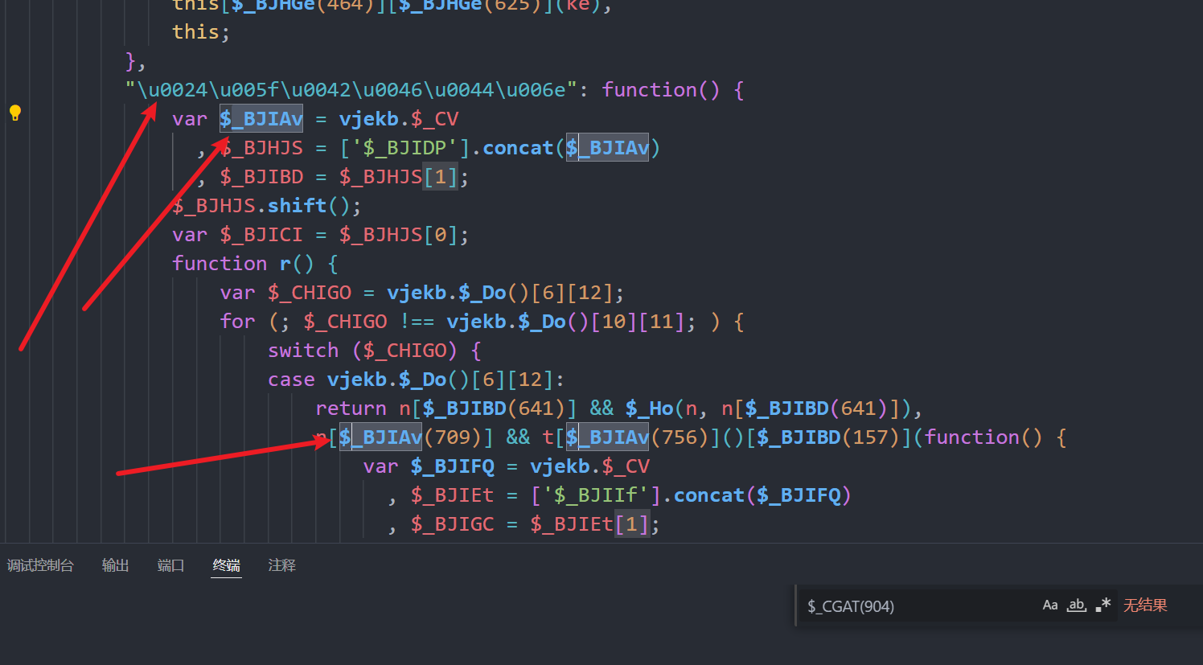Viewport: 1203px width, 665px height.
Task: Place cursor on the switch keyword
Action: point(303,351)
